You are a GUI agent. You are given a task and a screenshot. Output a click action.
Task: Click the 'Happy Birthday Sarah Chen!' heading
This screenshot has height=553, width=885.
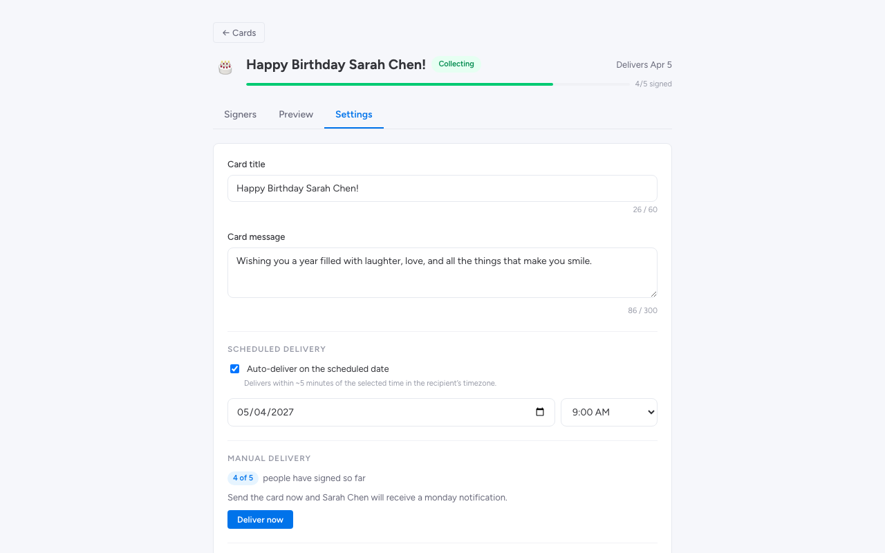click(336, 64)
